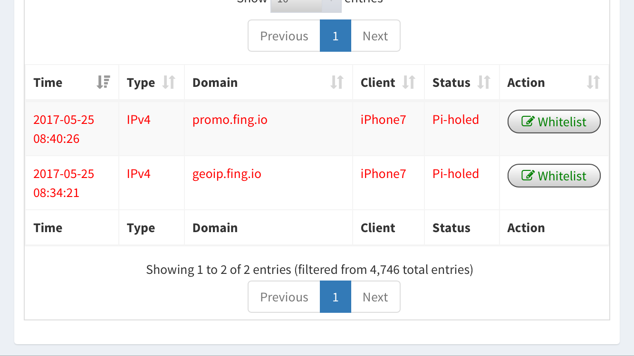
Task: Click edit icon on promo.fing.io Whitelist button
Action: (x=528, y=122)
